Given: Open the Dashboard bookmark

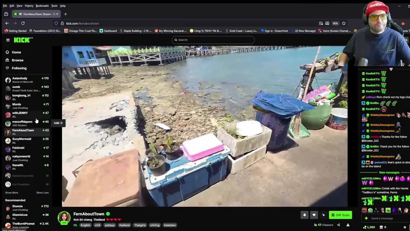Looking at the screenshot, I should tap(108, 31).
